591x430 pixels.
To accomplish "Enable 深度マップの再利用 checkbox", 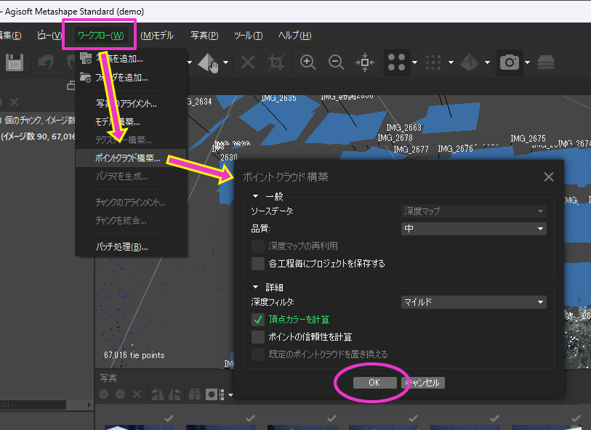I will [258, 246].
